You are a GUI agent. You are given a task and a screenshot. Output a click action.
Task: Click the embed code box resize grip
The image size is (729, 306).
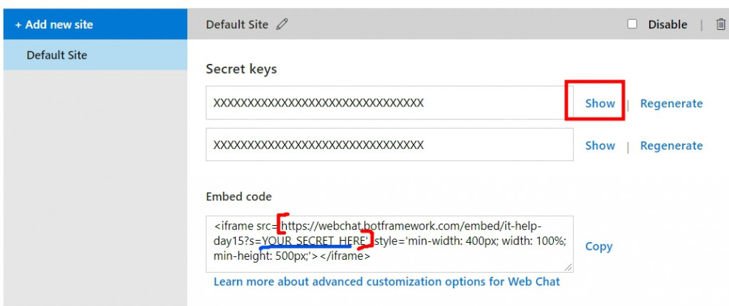coord(569,268)
